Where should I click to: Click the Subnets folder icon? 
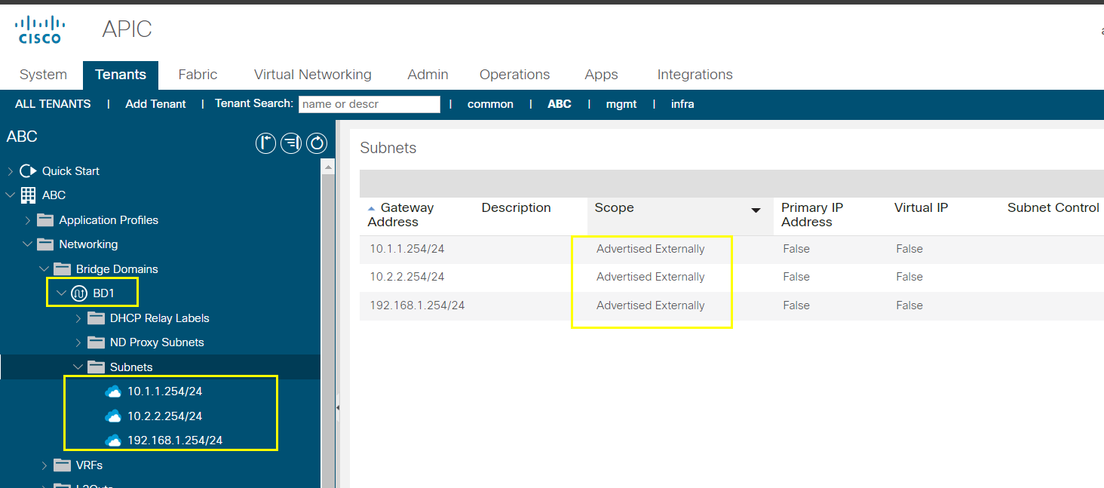pyautogui.click(x=97, y=367)
